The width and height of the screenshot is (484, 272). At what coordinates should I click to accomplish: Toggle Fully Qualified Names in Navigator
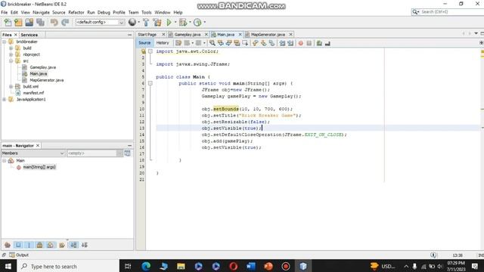(62, 245)
